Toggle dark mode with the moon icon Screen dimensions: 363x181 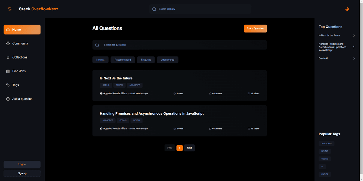pyautogui.click(x=347, y=9)
